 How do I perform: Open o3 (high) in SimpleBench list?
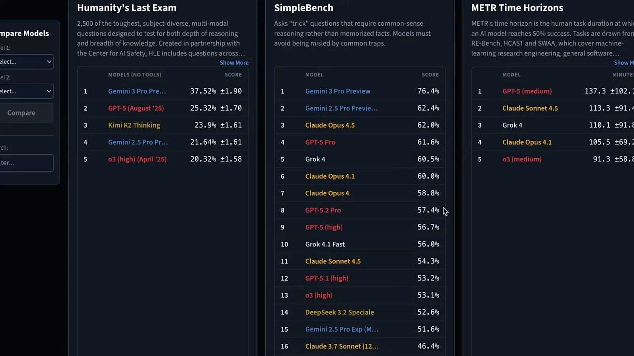[319, 295]
